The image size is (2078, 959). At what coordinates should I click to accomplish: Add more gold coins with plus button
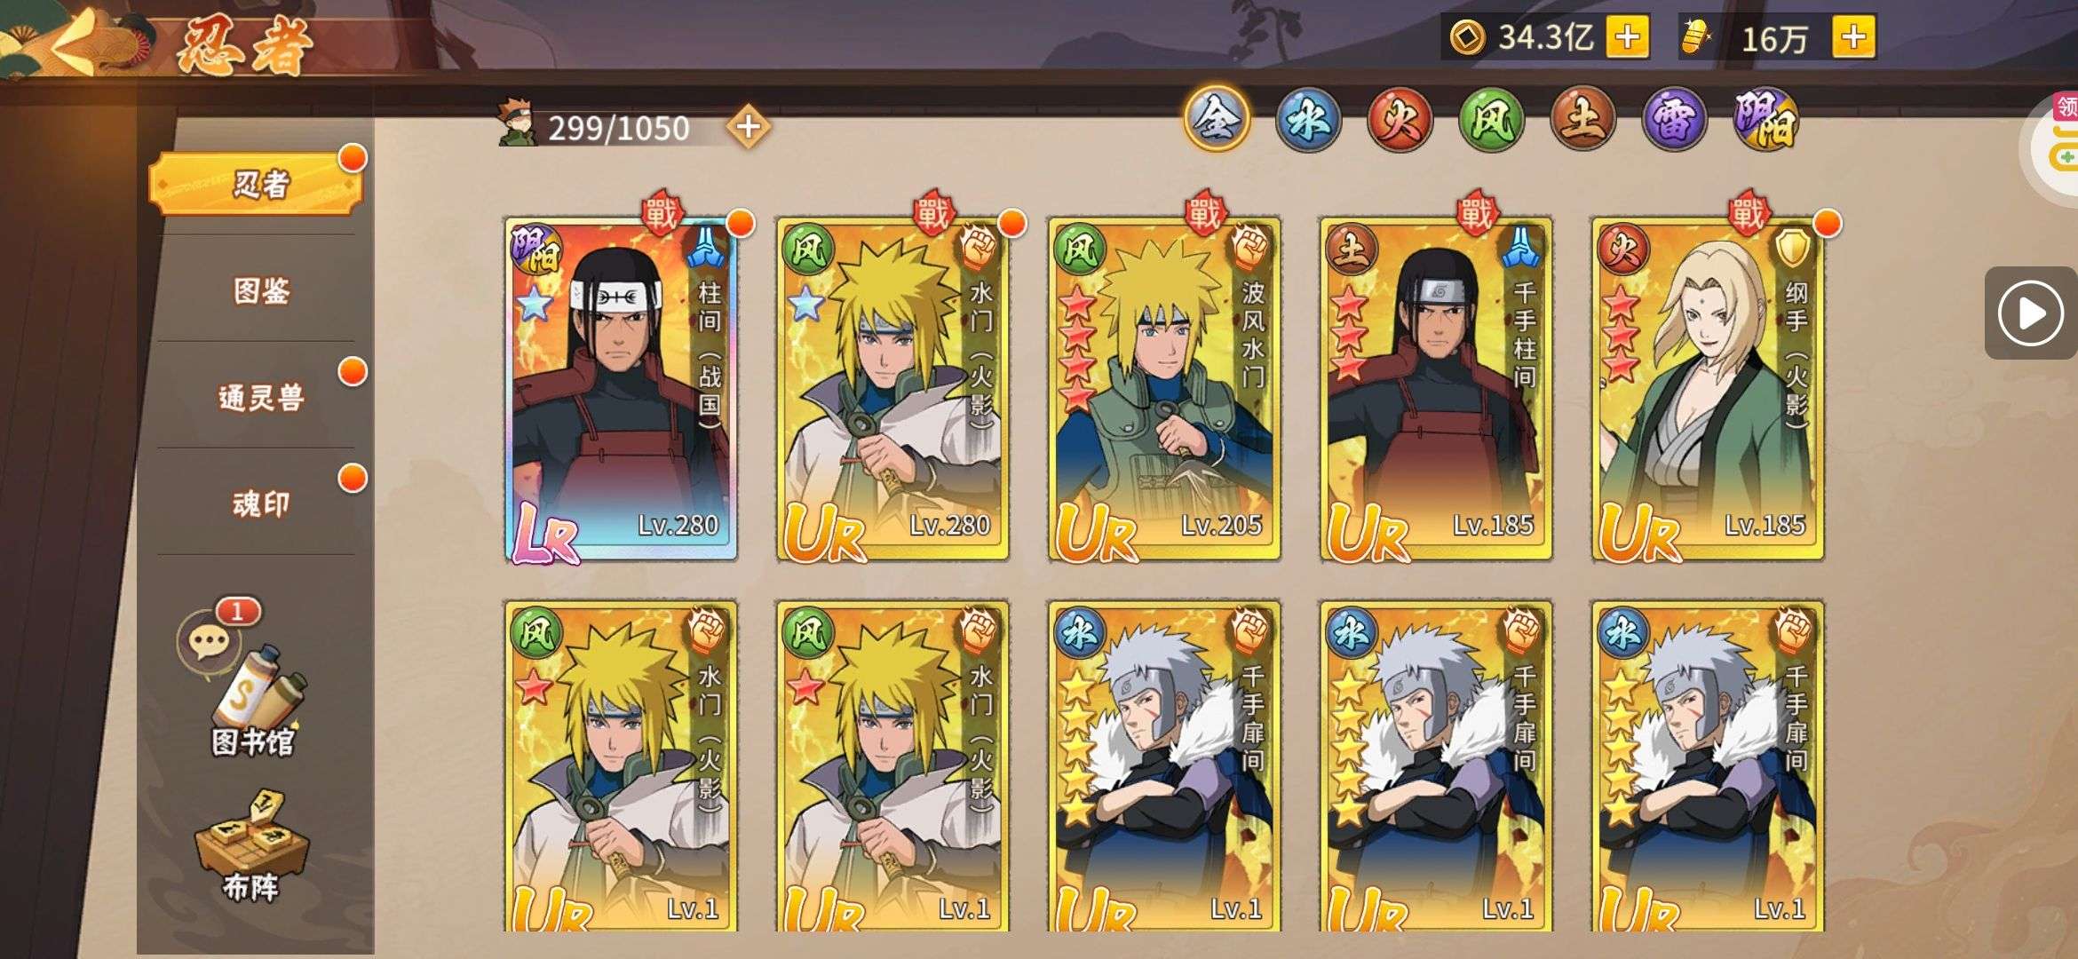[1627, 37]
